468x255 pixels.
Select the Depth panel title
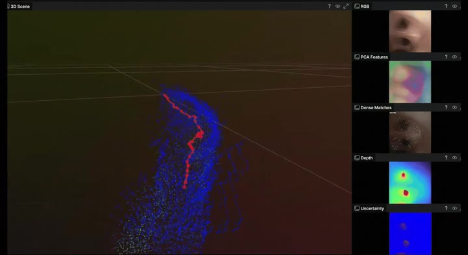click(x=367, y=157)
